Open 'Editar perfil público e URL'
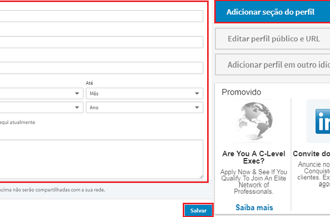 coord(273,39)
